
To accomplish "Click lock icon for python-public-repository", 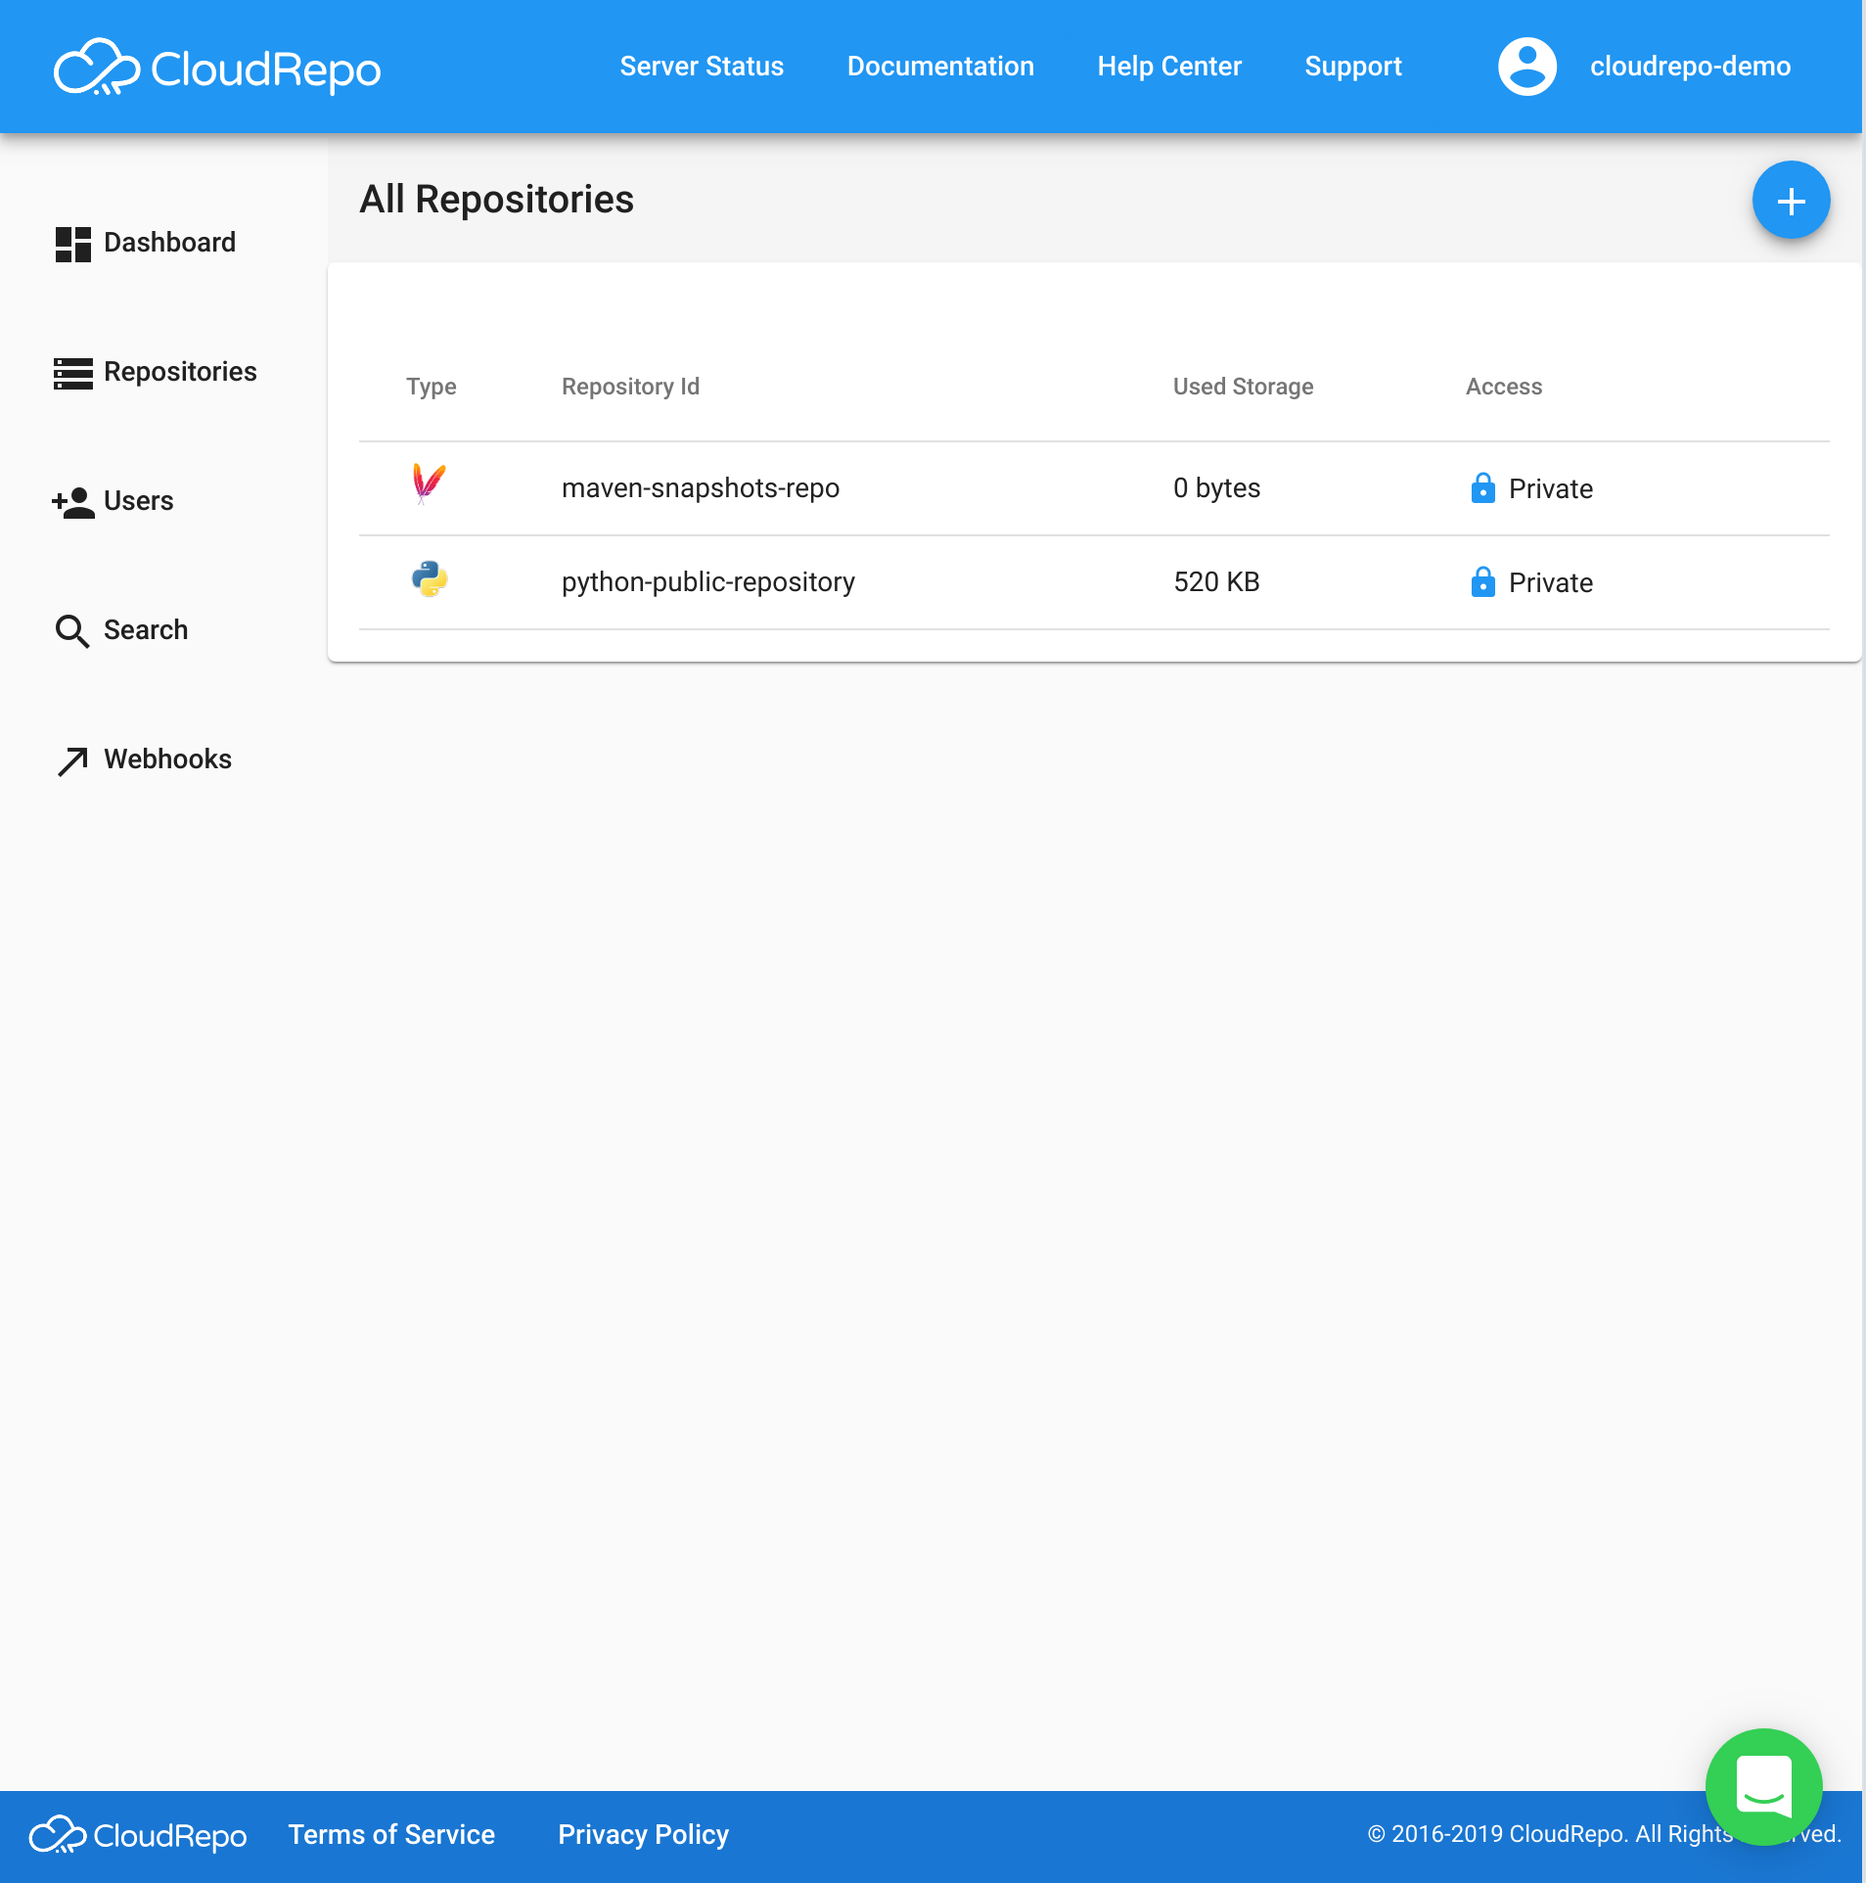I will tap(1482, 581).
